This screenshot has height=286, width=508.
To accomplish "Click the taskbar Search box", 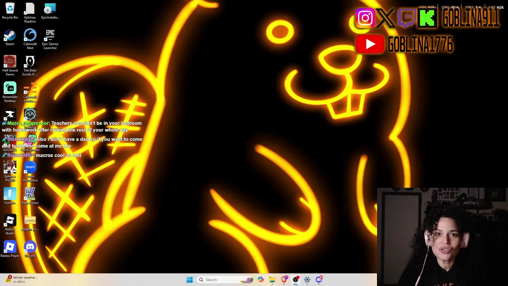I will click(x=226, y=280).
